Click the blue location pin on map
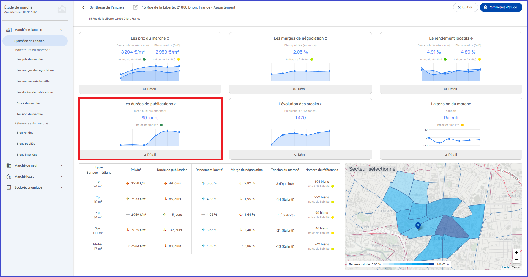 coord(418,226)
